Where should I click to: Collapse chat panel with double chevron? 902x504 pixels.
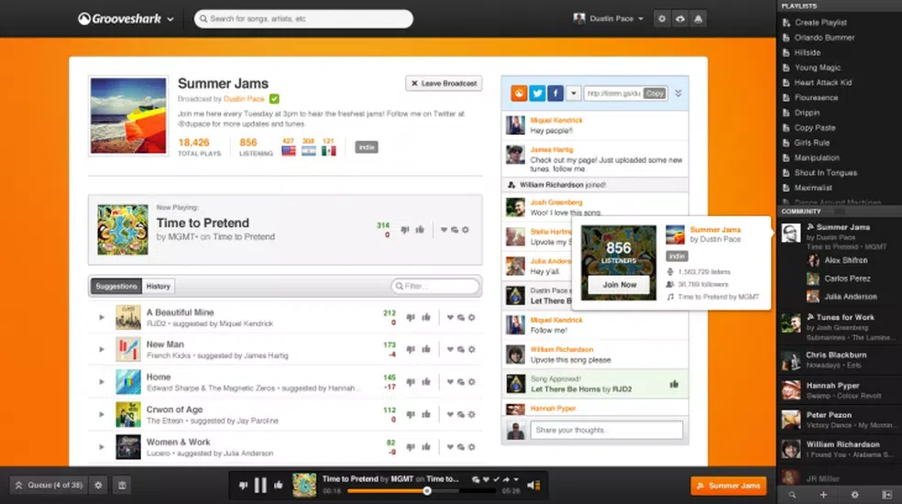[x=678, y=93]
